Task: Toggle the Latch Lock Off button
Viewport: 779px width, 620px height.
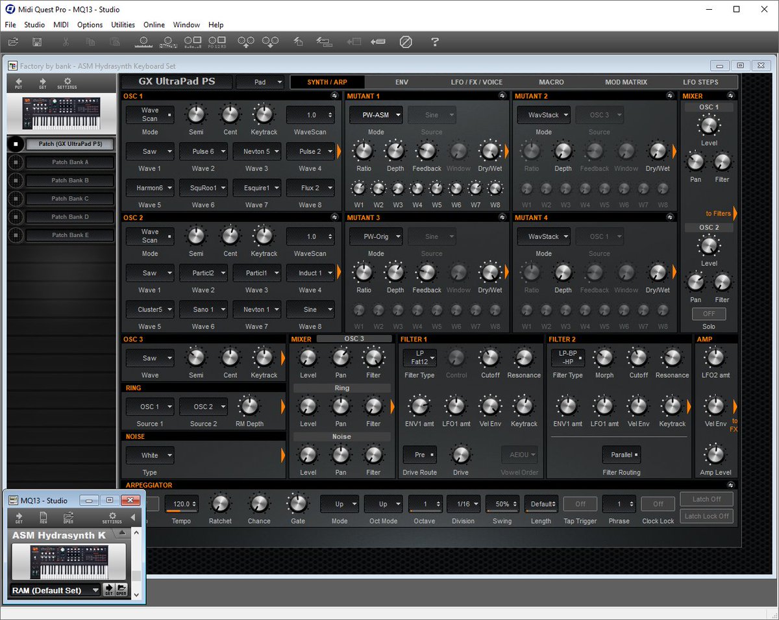Action: [707, 516]
